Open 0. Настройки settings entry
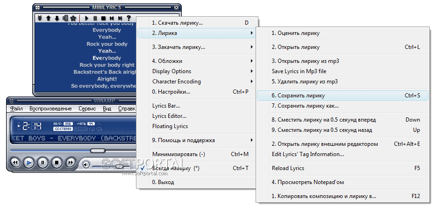Viewport: 435px width, 212px height. pyautogui.click(x=196, y=92)
